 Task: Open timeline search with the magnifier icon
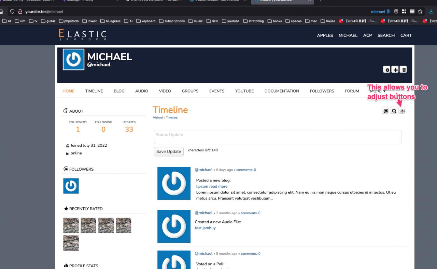coord(394,111)
